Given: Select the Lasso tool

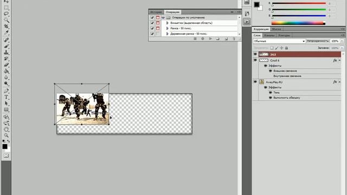Looking at the screenshot, I should point(6,14).
